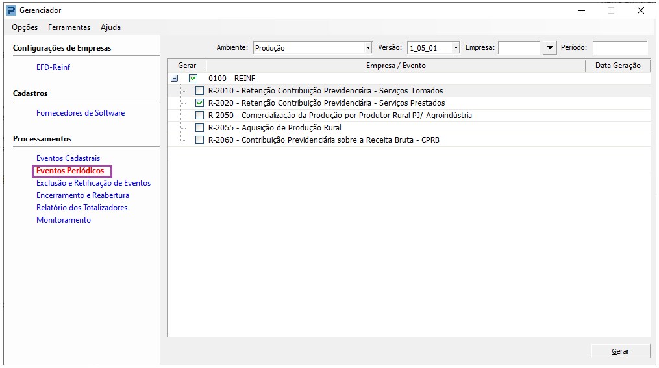This screenshot has width=659, height=368.
Task: Open the EFD-Reinf link
Action: pos(53,67)
